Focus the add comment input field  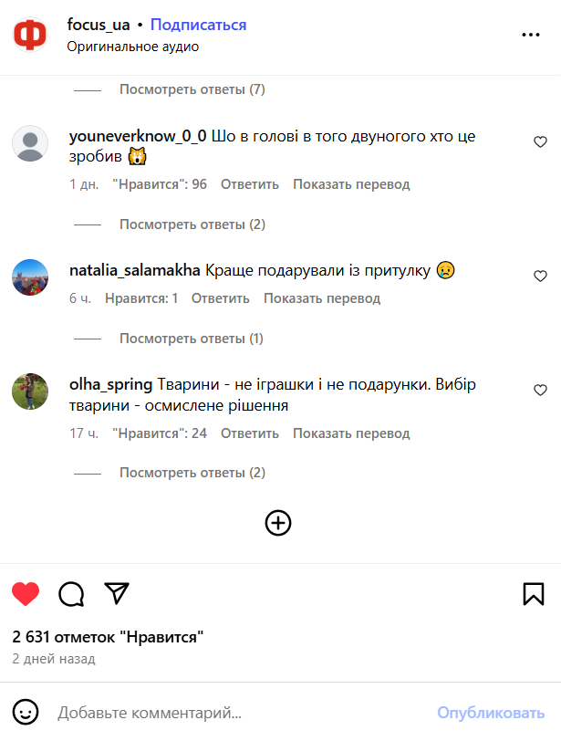[237, 712]
